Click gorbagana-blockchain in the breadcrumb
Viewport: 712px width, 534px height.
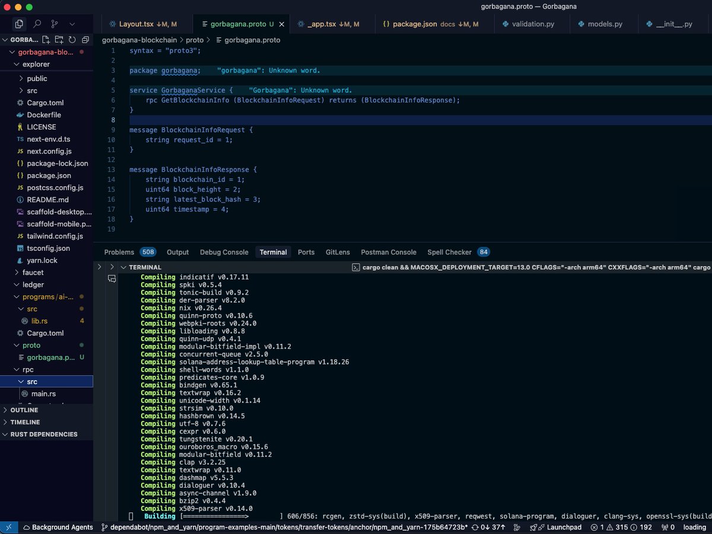click(139, 40)
